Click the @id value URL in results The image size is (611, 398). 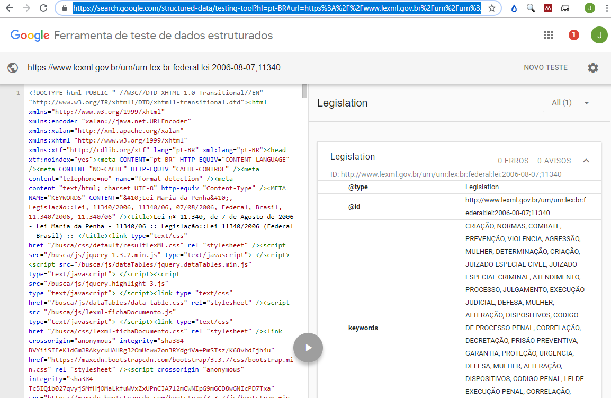(533, 206)
